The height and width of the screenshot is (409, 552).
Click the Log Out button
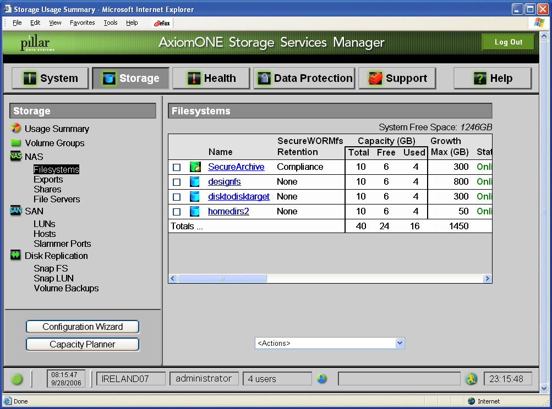pos(509,42)
